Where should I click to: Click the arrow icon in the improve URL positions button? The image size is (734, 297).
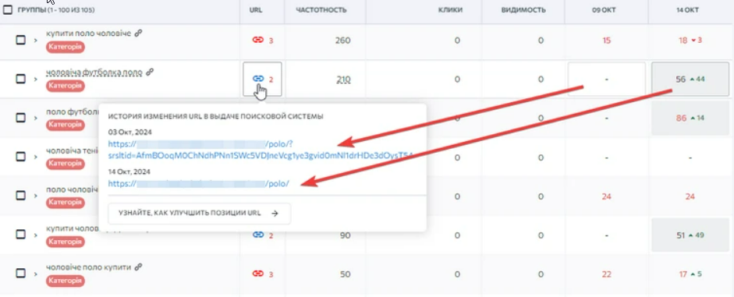click(x=275, y=214)
